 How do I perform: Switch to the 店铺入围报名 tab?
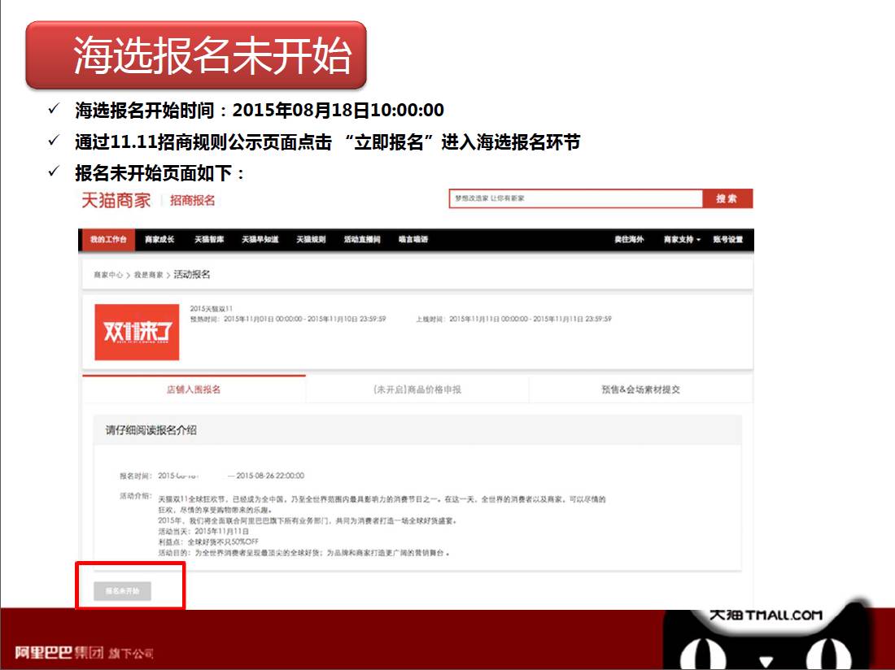tap(194, 389)
